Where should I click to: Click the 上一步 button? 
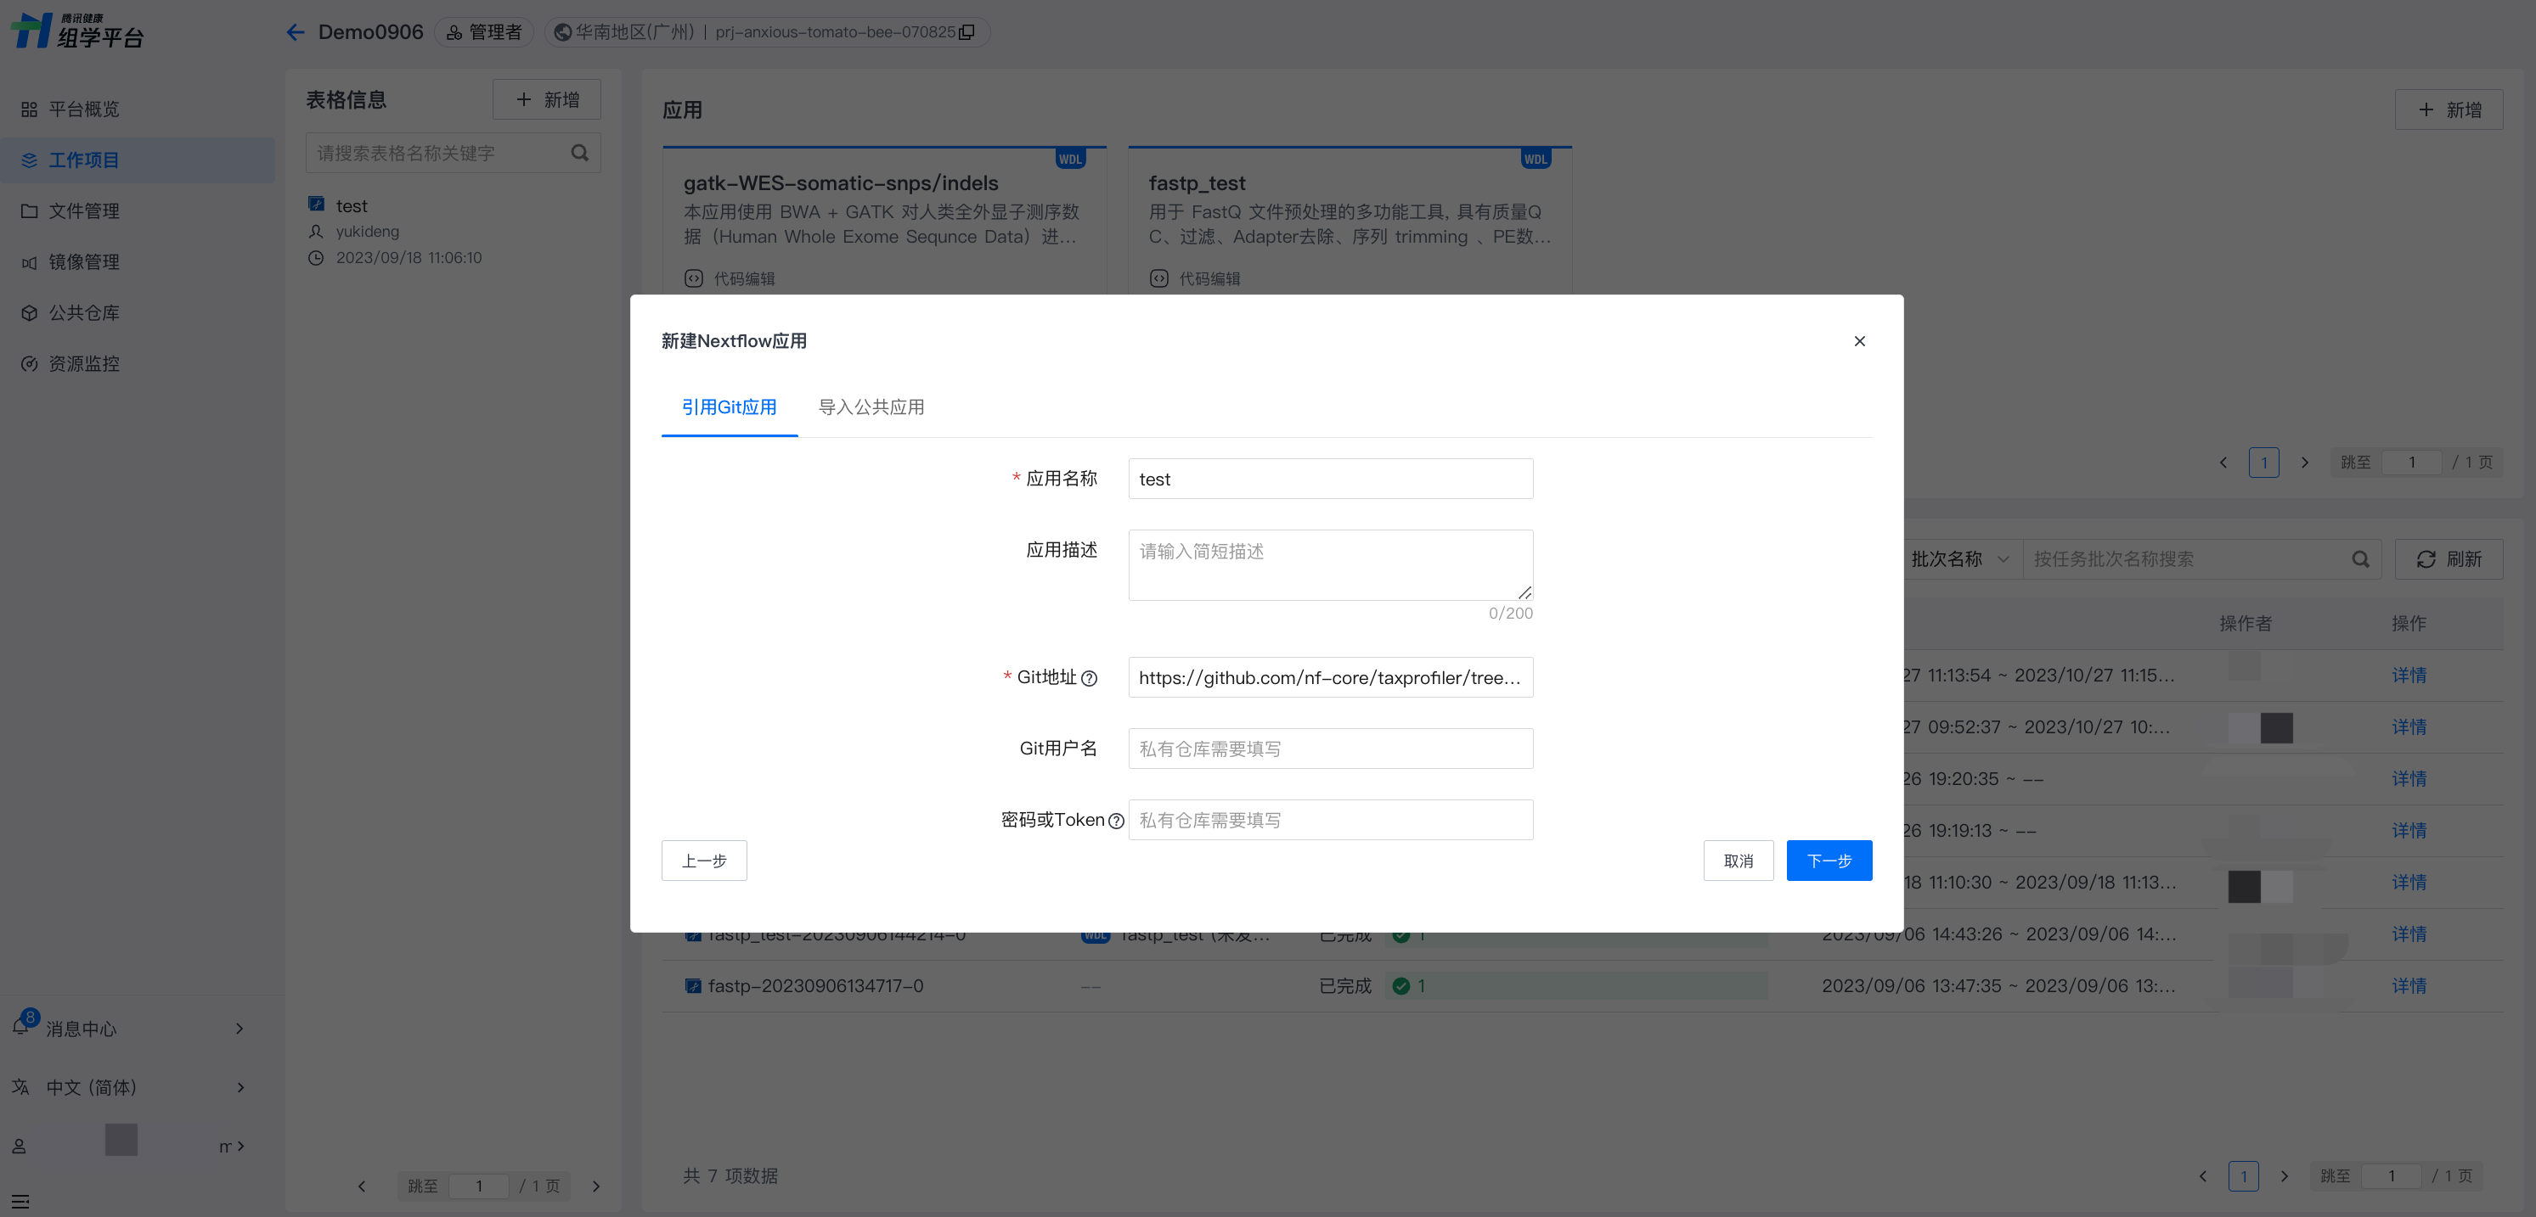click(704, 861)
